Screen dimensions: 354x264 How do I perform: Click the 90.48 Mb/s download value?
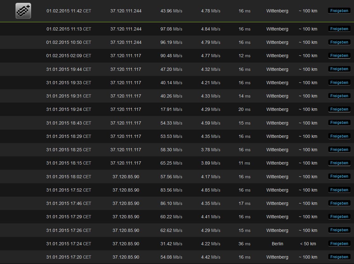click(171, 56)
